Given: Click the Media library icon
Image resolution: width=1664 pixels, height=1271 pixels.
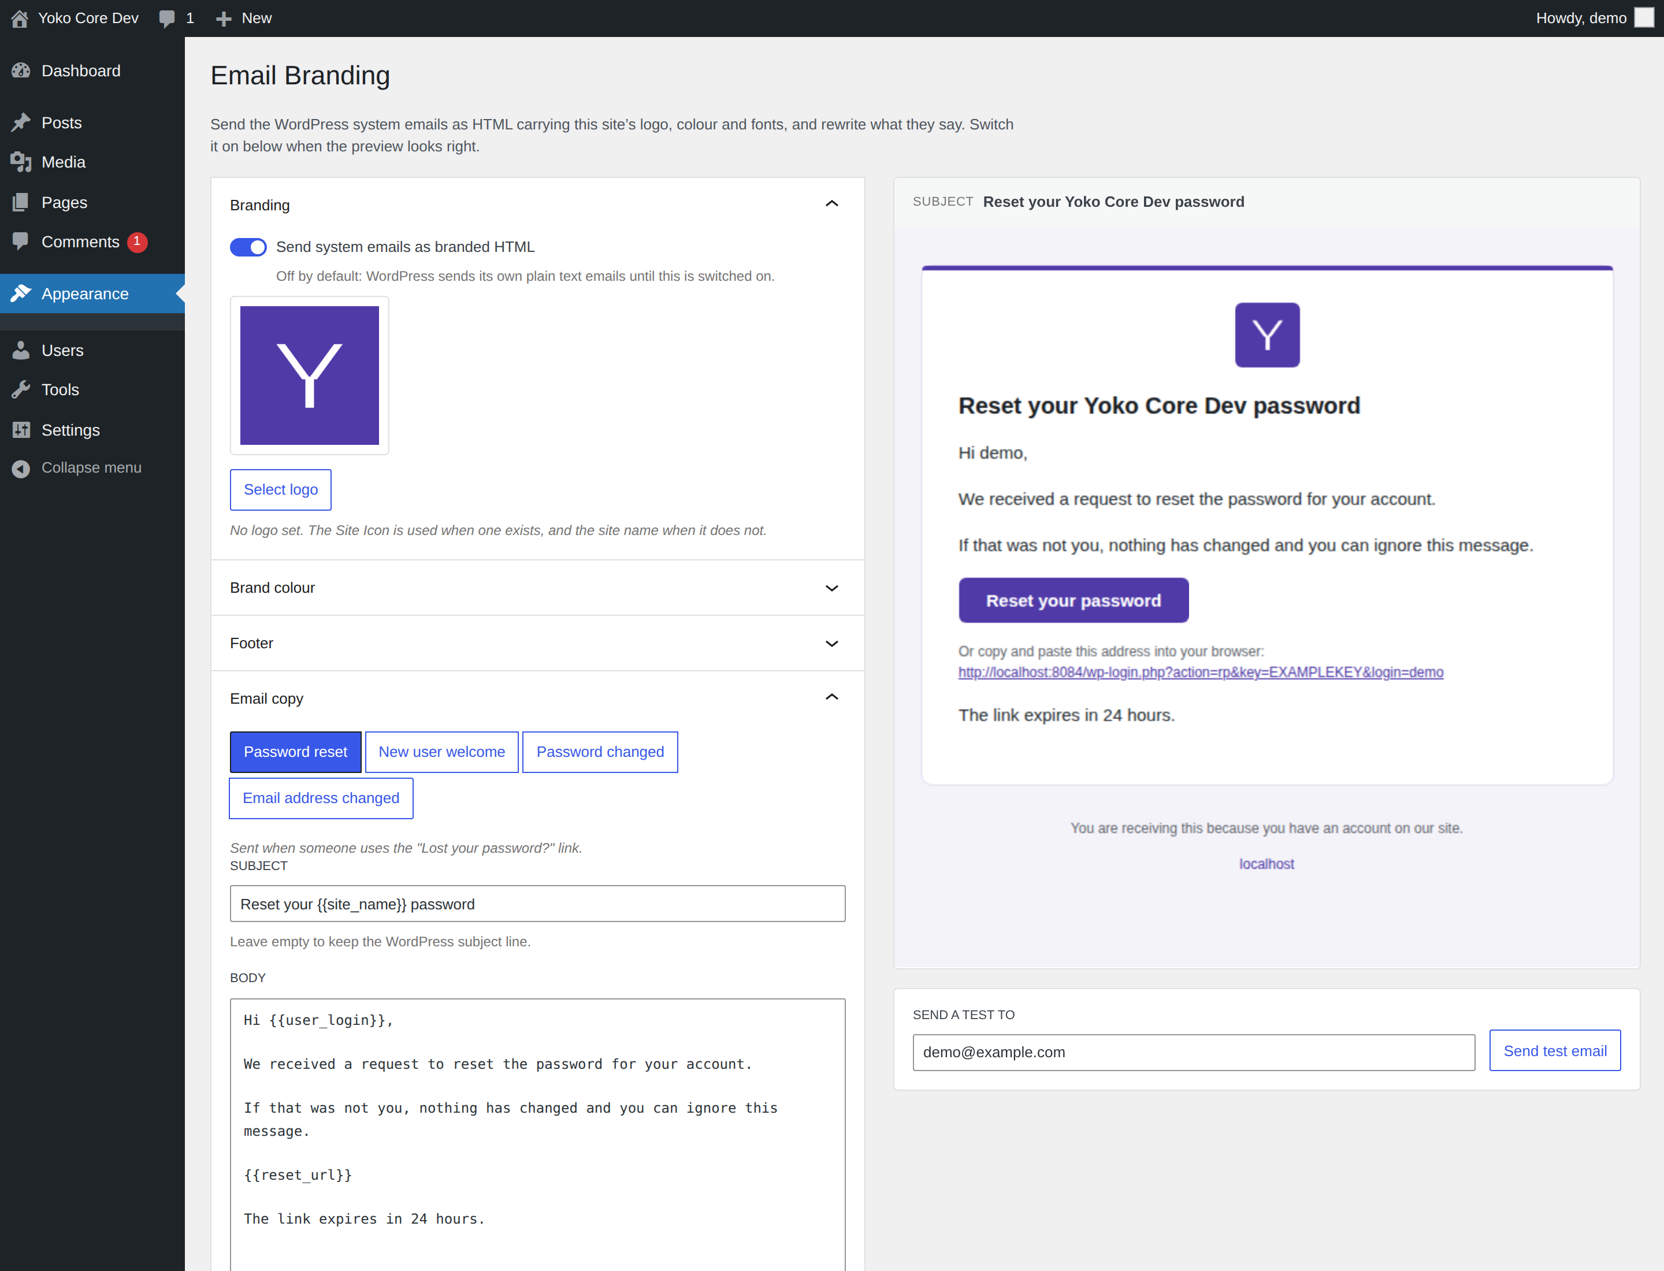Looking at the screenshot, I should point(21,162).
